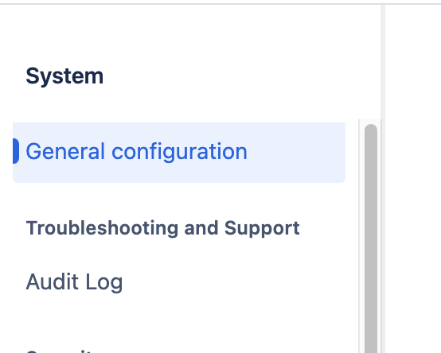Select the word 'General' in the highlighted item
The width and height of the screenshot is (441, 353).
[x=65, y=151]
